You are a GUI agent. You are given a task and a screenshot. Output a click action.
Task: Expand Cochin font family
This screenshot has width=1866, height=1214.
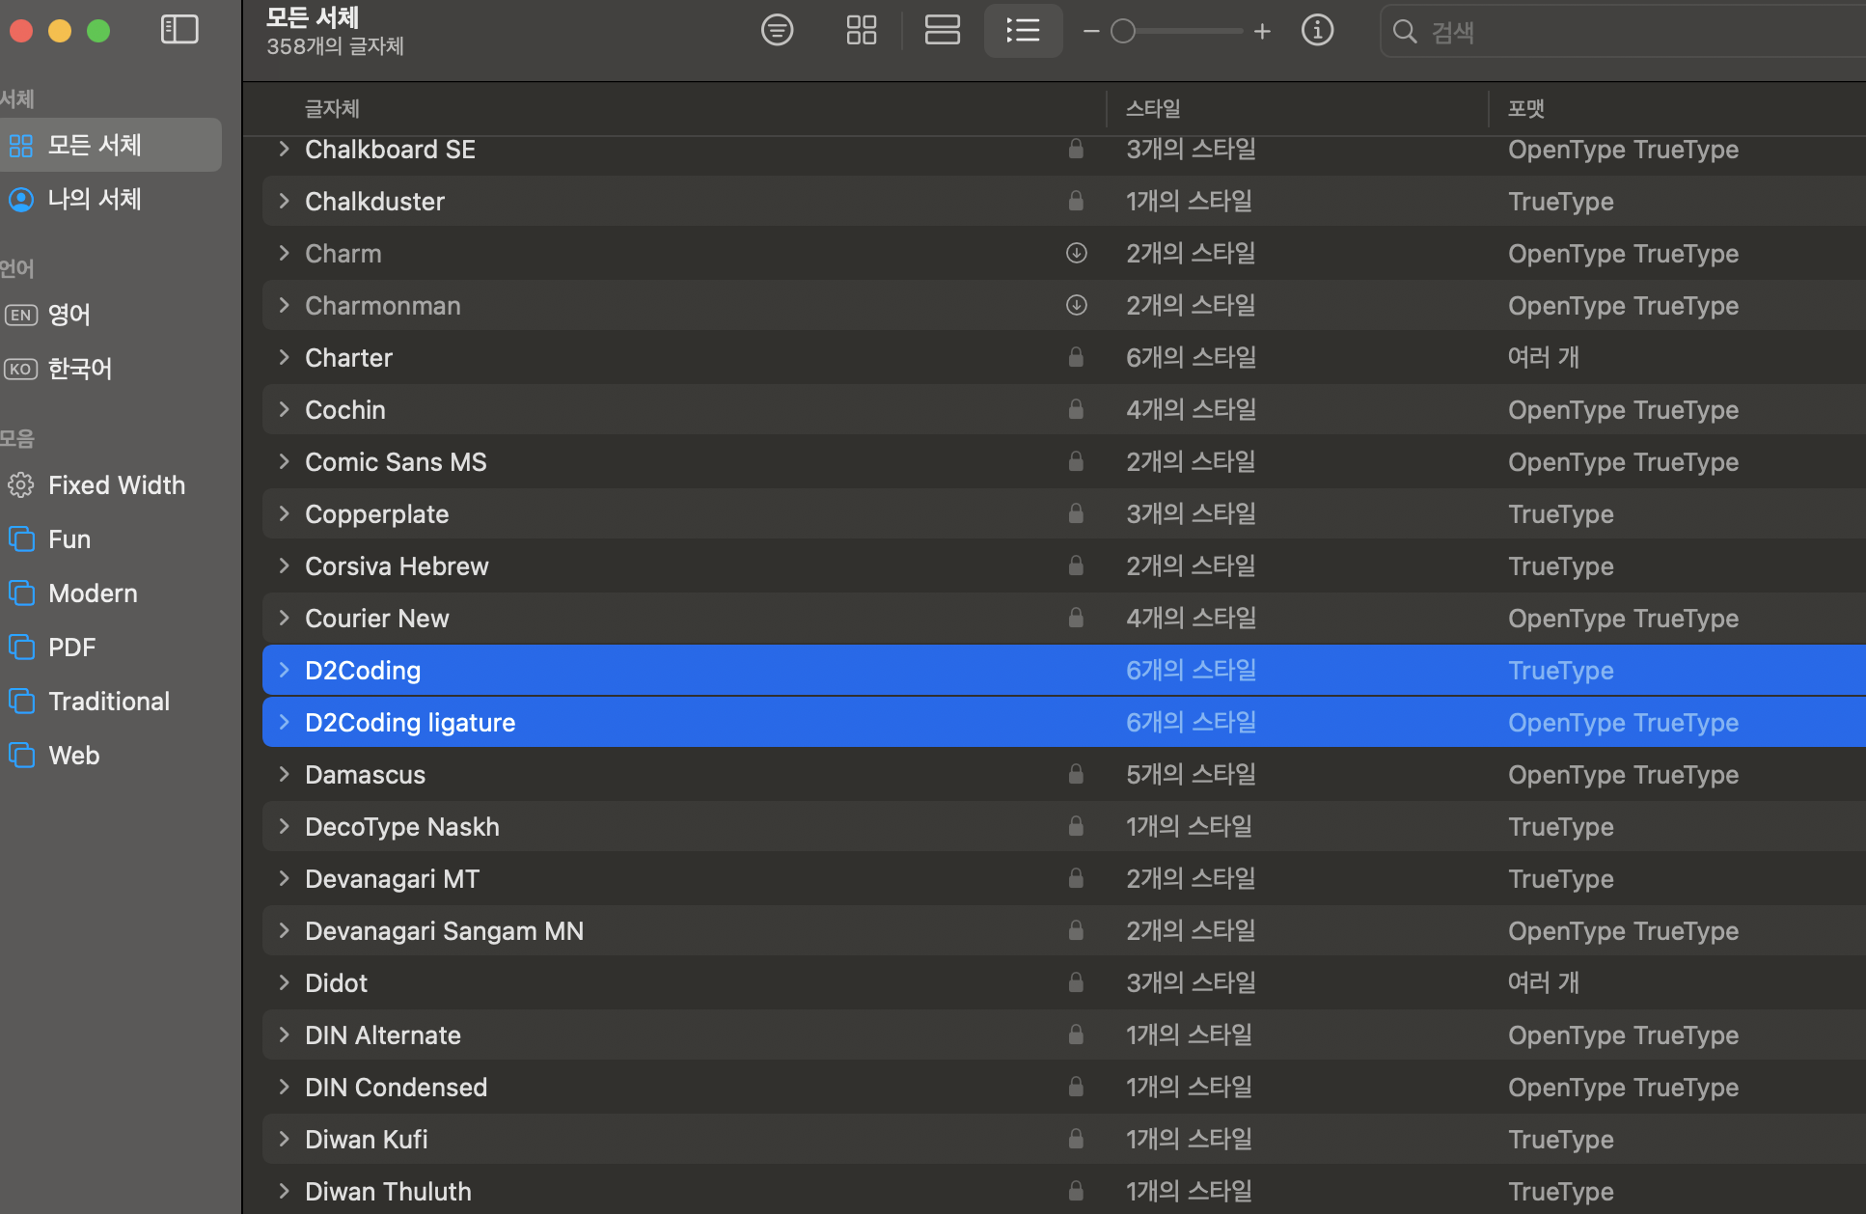284,409
